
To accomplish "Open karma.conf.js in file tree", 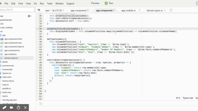I will tap(8, 81).
